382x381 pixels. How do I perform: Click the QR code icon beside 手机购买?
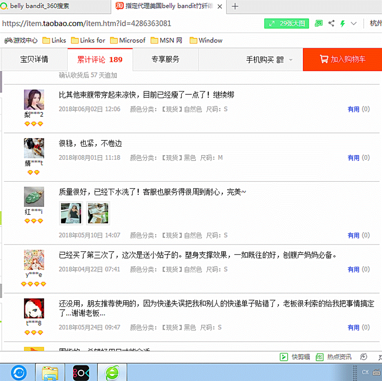click(x=280, y=60)
